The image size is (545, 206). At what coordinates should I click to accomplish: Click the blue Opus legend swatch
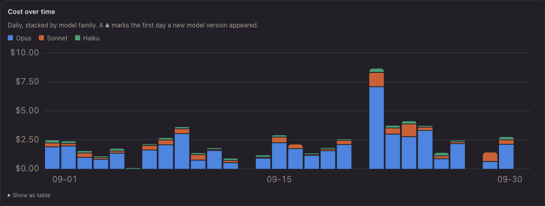pyautogui.click(x=10, y=38)
